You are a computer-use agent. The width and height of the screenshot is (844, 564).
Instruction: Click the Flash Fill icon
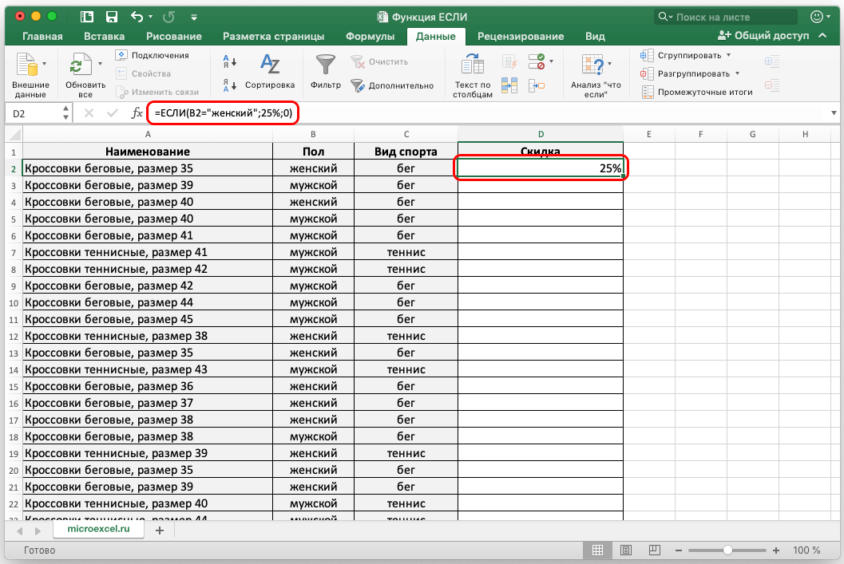coord(509,61)
